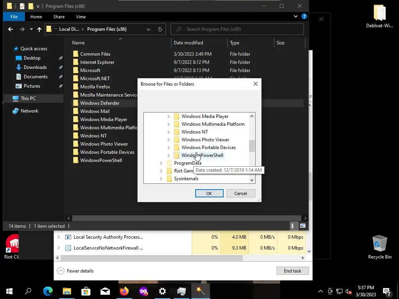The height and width of the screenshot is (299, 399).
Task: Expand Windows Multimedia Platform in the browse tree
Action: pos(168,124)
